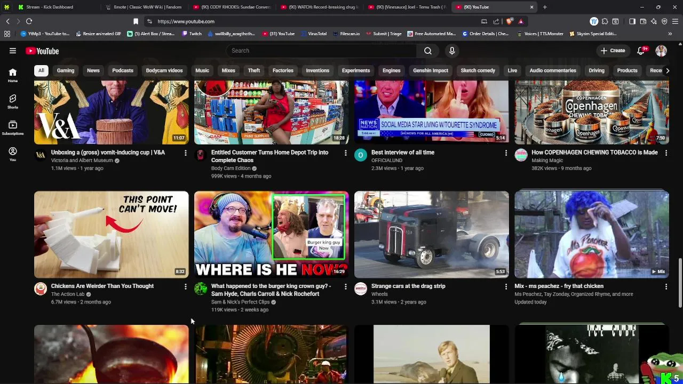Screen dimensions: 683x384
Task: Open the options menu for the Entitled Customer Home Depot video
Action: click(x=346, y=153)
